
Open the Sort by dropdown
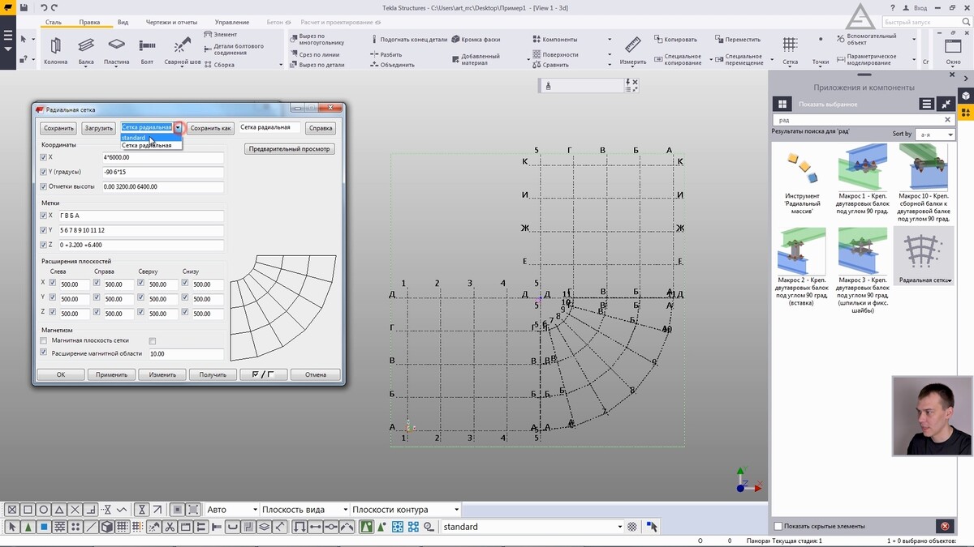[x=933, y=135]
